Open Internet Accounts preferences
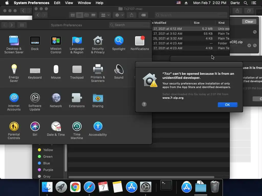 (x=14, y=102)
